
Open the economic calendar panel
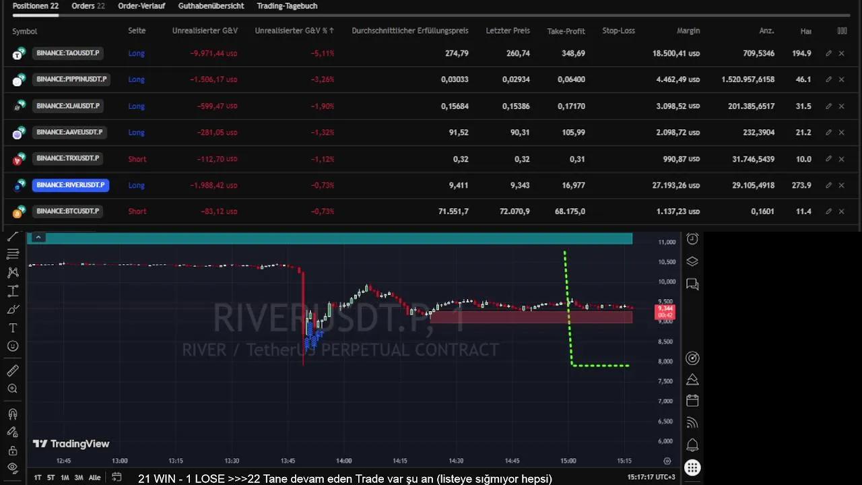click(692, 401)
